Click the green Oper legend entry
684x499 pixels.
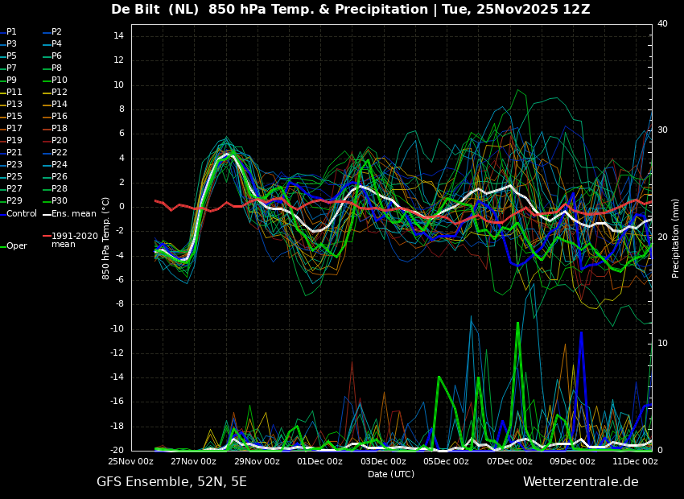click(x=14, y=246)
